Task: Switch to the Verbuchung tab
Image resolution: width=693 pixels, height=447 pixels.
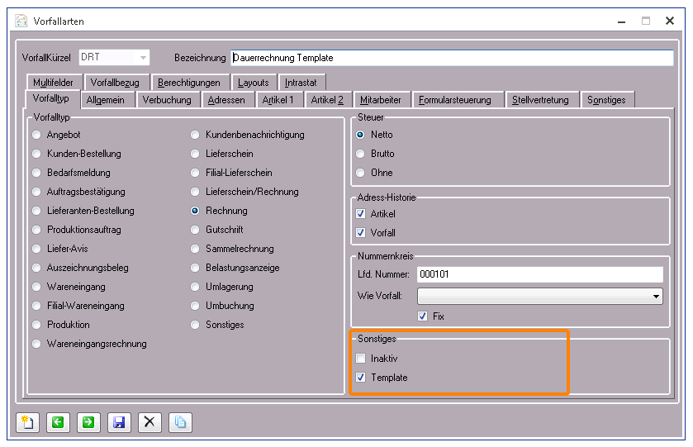Action: [x=168, y=100]
